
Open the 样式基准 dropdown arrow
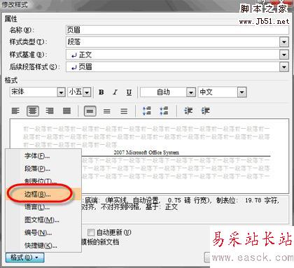pos(284,55)
